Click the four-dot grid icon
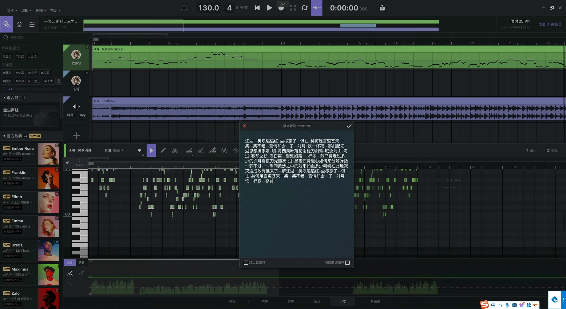This screenshot has width=566, height=309. click(293, 8)
